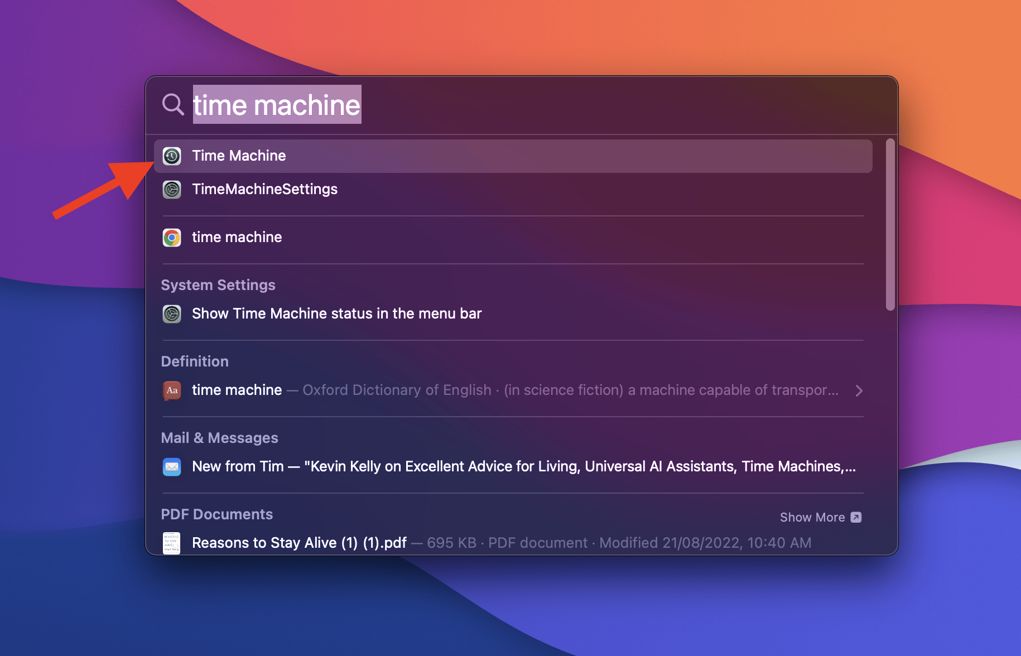Click the Dictionary icon next to the definition
This screenshot has height=656, width=1021.
click(172, 390)
